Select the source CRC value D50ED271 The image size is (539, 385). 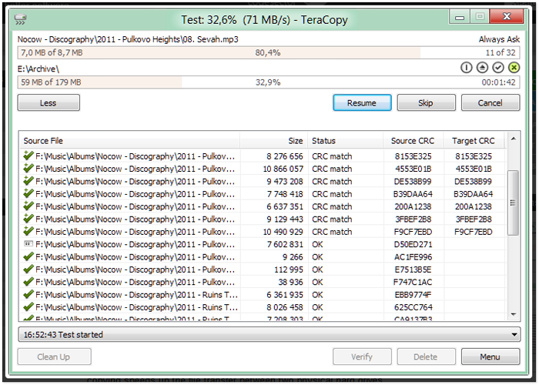click(413, 244)
